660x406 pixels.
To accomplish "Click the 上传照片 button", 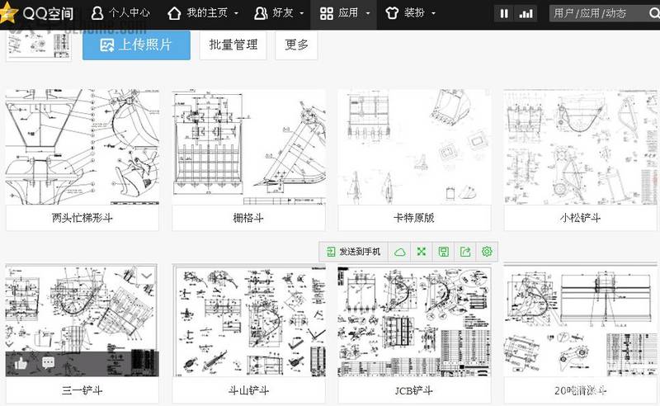I will [x=136, y=45].
